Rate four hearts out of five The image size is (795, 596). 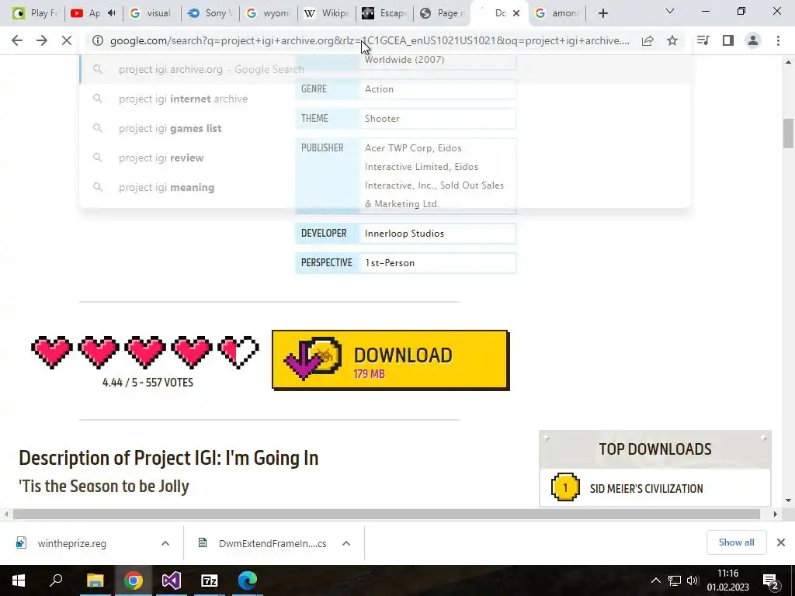coord(192,352)
